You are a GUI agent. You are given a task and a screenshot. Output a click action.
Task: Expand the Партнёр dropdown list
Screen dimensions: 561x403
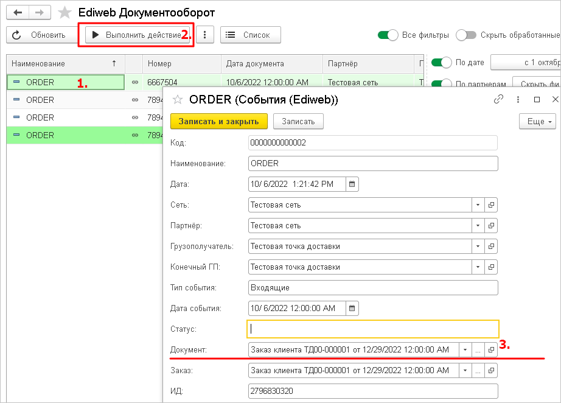478,225
